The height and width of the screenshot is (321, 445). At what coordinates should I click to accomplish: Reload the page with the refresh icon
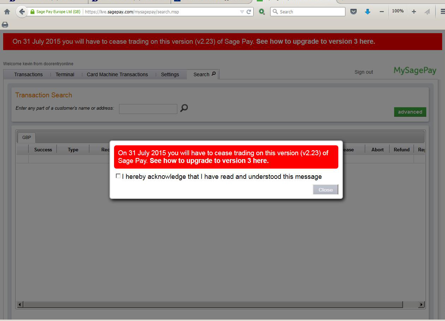click(x=249, y=12)
